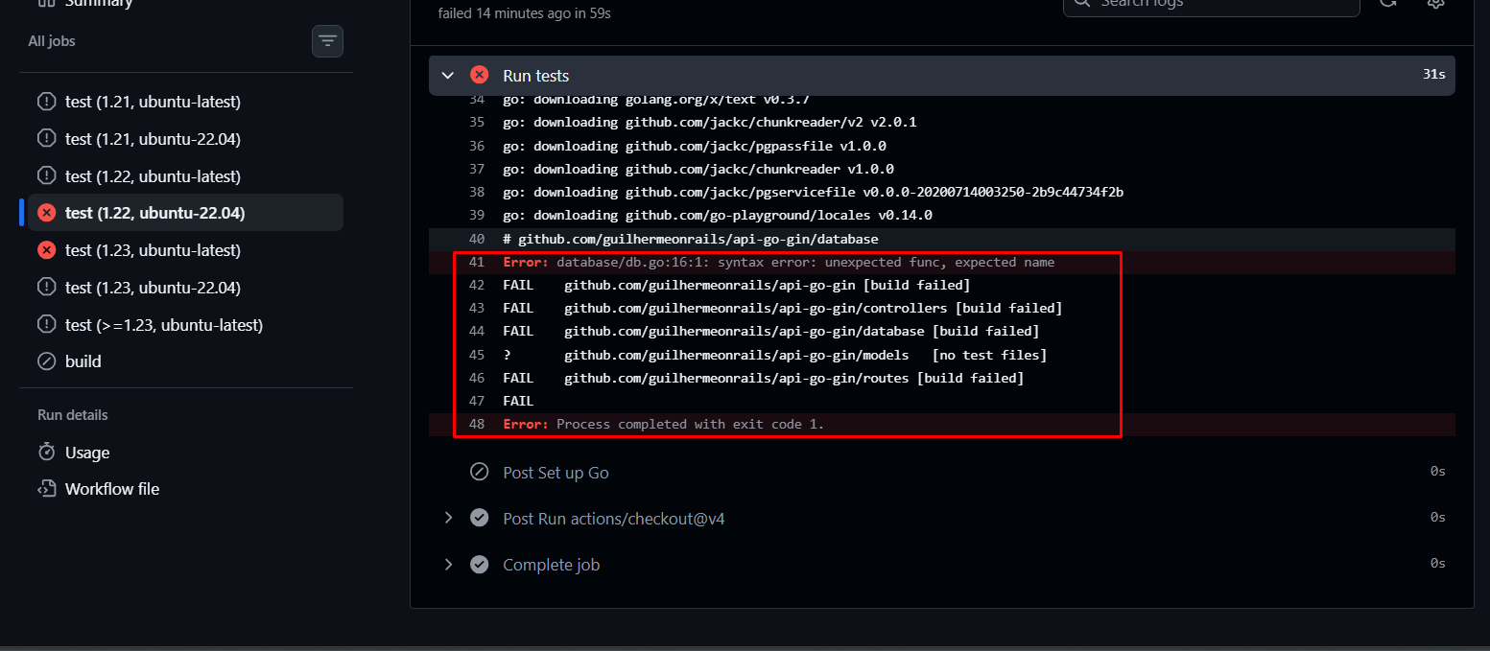Open the test (1.23, ubuntu-latest) job
Screen dimensions: 1490x651
click(153, 250)
